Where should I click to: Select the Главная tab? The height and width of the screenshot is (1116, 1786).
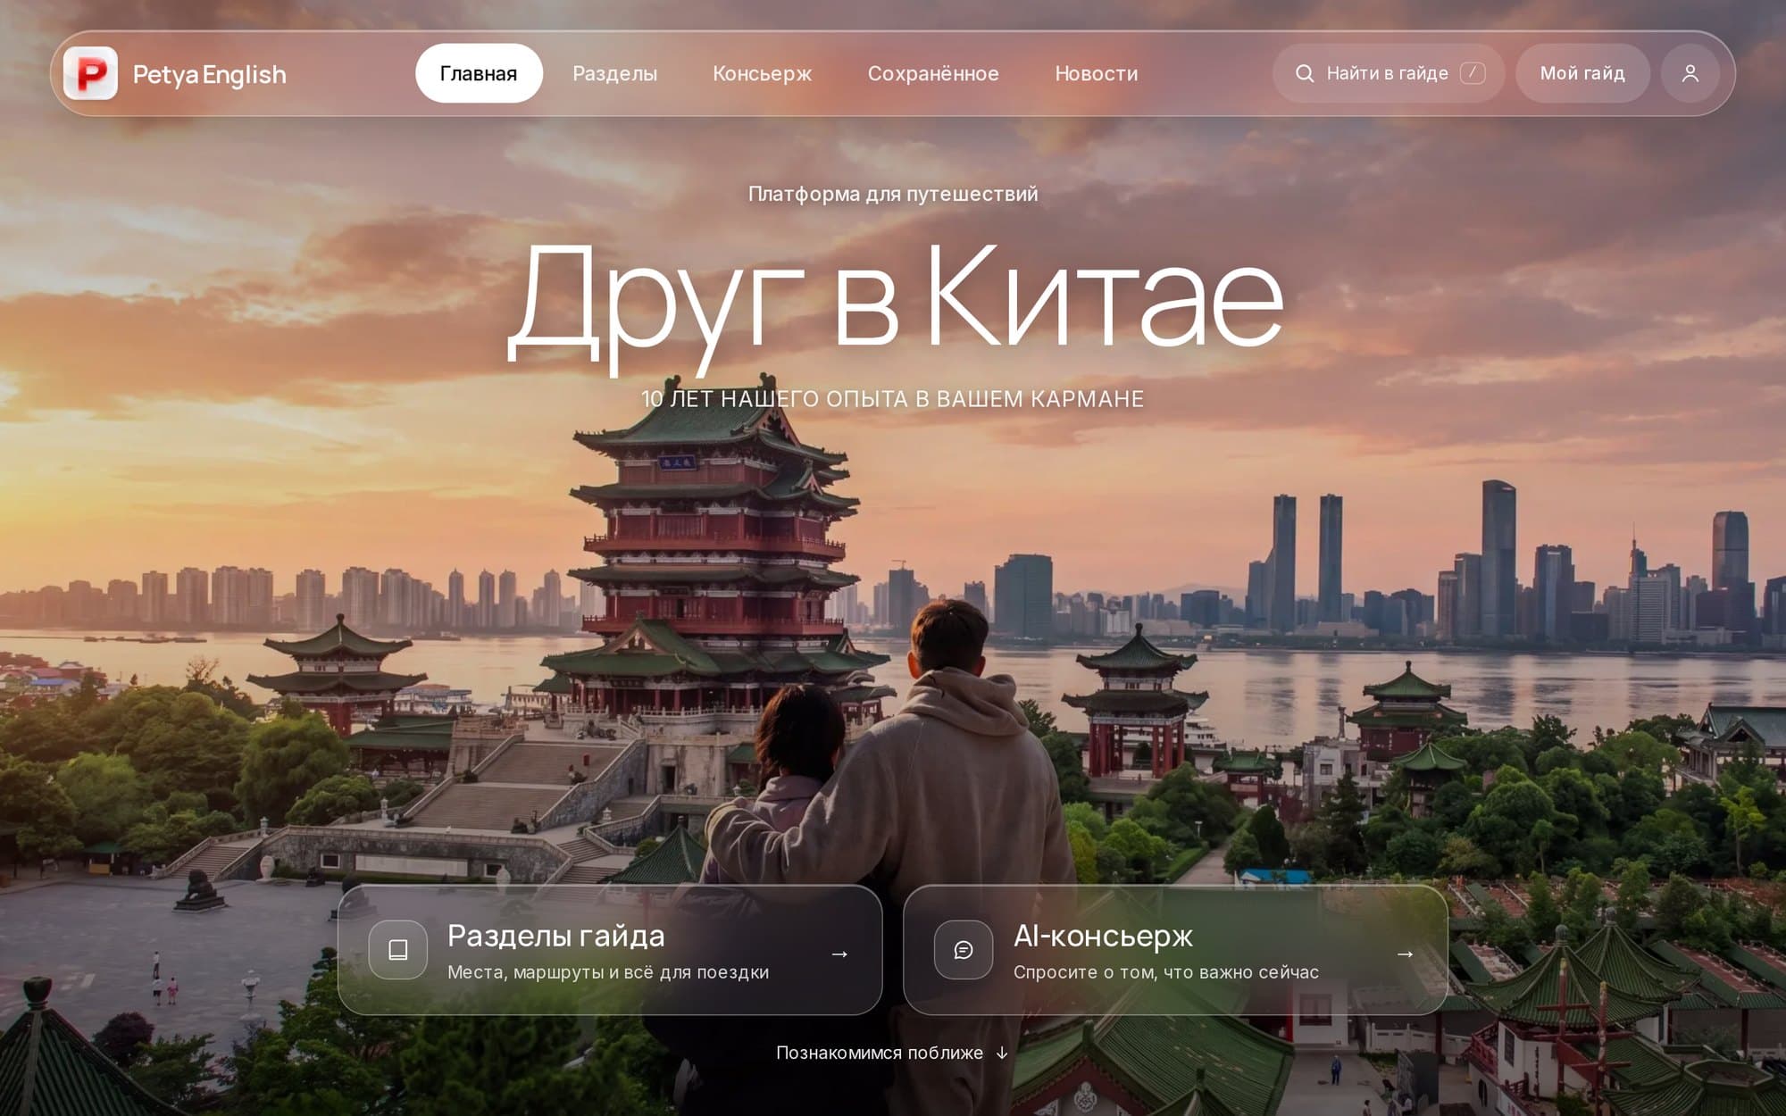[479, 73]
